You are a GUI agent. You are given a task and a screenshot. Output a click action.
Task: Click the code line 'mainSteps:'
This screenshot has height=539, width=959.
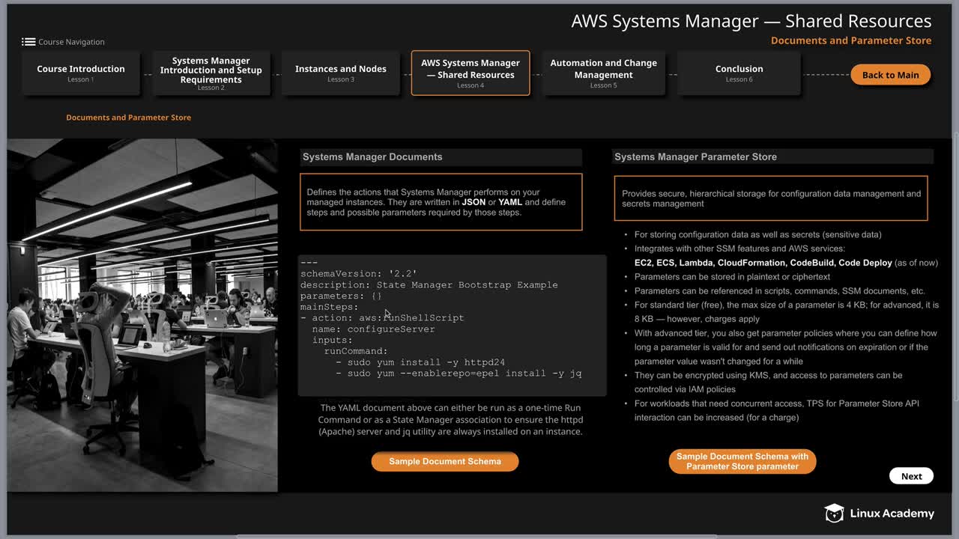pos(330,307)
